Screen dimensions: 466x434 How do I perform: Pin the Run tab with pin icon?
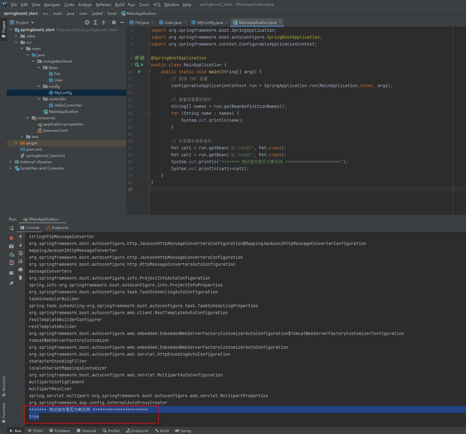[x=11, y=283]
